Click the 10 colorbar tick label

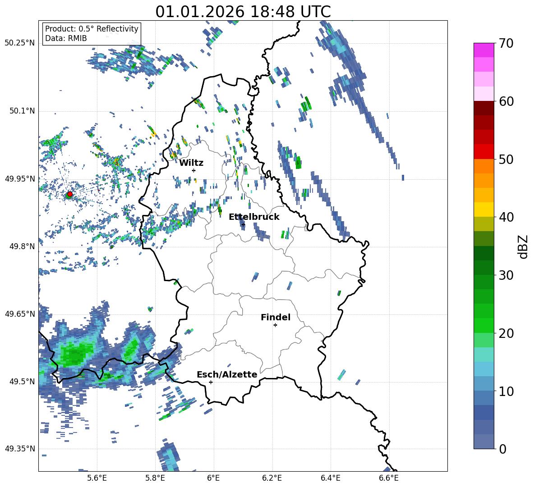506,391
